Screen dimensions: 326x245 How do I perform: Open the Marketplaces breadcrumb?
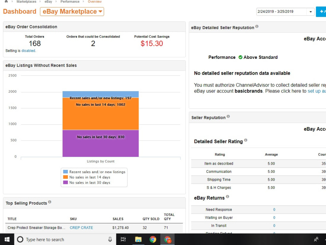pos(26,2)
